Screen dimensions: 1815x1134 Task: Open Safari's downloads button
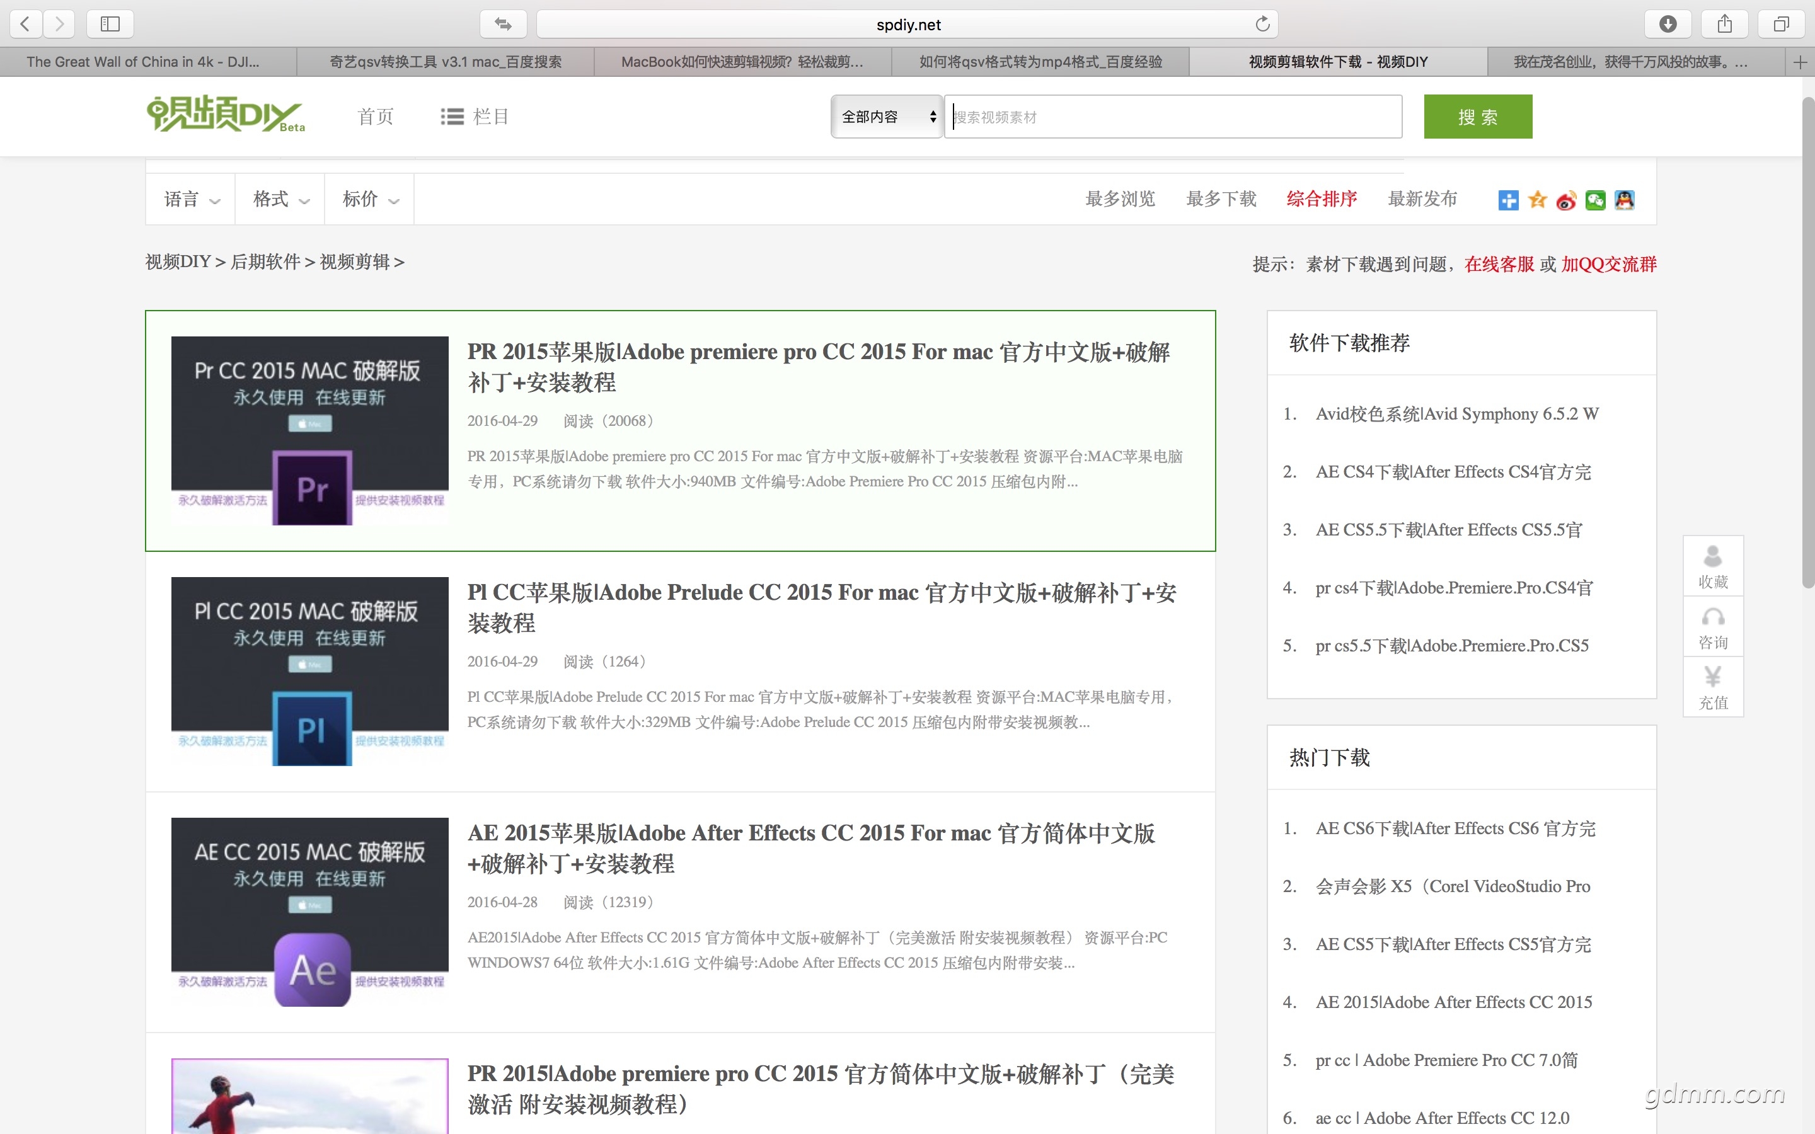tap(1668, 24)
